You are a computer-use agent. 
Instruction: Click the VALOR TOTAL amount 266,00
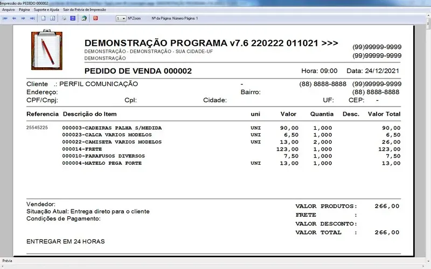387,232
